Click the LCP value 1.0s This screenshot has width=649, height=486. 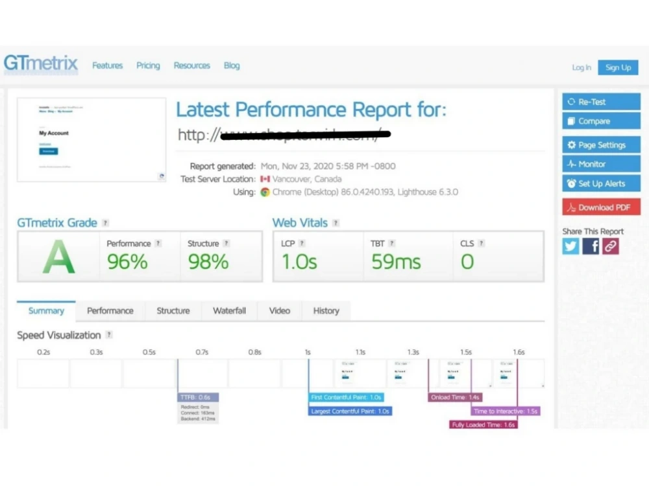tap(299, 262)
